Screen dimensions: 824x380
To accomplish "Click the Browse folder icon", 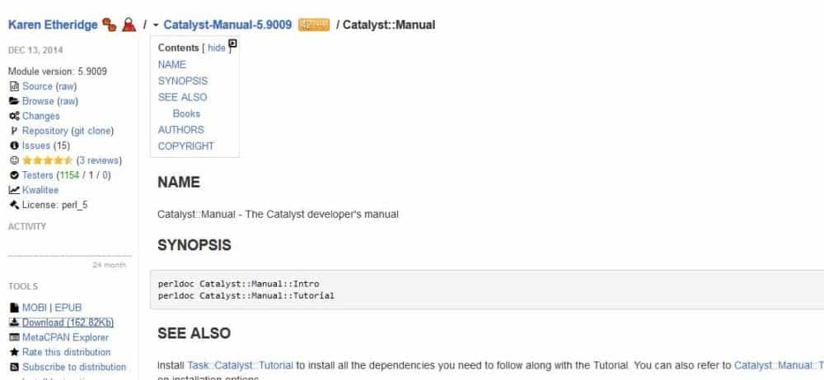I will point(14,101).
